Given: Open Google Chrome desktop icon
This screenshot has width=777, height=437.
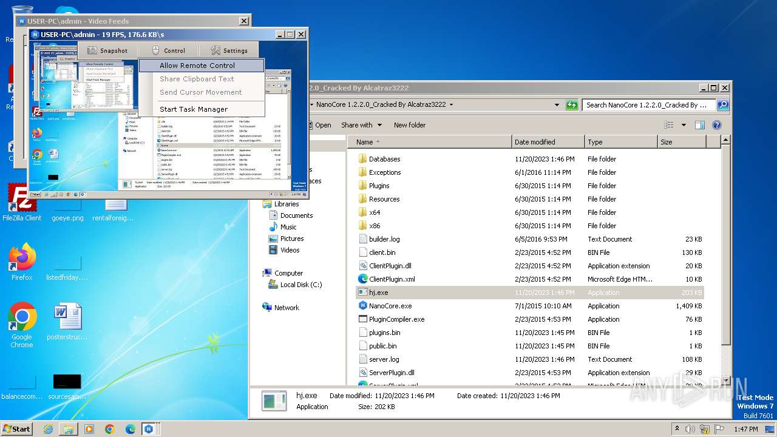Looking at the screenshot, I should 22,325.
